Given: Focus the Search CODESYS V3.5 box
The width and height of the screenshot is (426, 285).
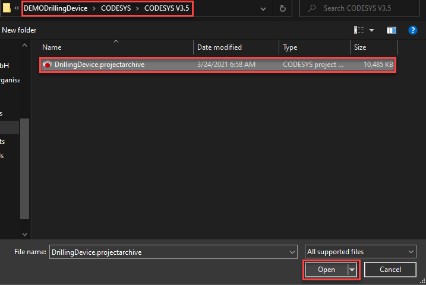Looking at the screenshot, I should 359,8.
